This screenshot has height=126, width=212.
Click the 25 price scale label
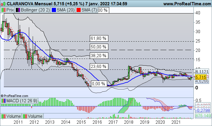pos(198,41)
